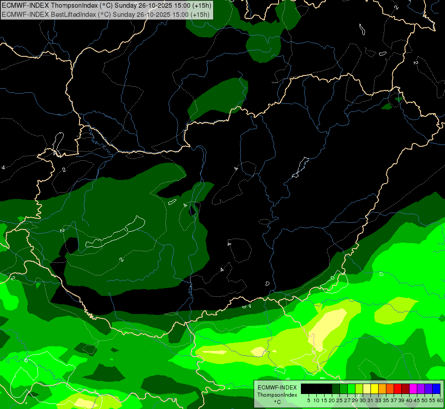Image resolution: width=445 pixels, height=409 pixels.
Task: Select the medium green 25–27 legend swatch
Action: [344, 389]
